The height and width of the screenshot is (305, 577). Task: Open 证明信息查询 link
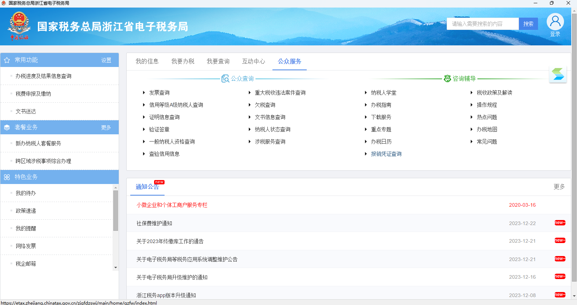coord(164,117)
